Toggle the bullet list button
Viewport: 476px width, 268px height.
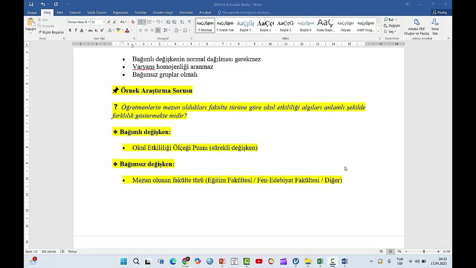140,22
